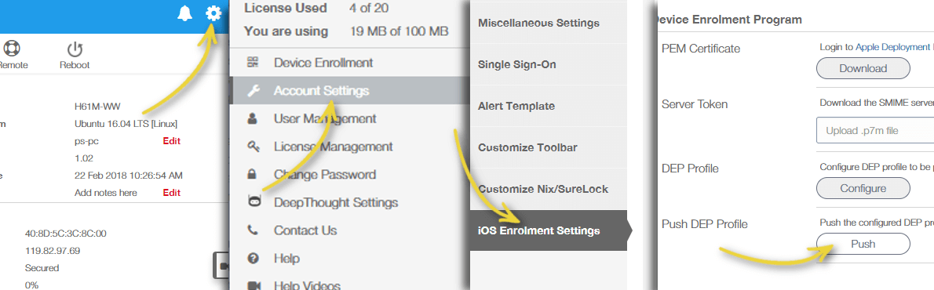Click the Device Enrollment QR icon
This screenshot has width=934, height=290.
[254, 63]
